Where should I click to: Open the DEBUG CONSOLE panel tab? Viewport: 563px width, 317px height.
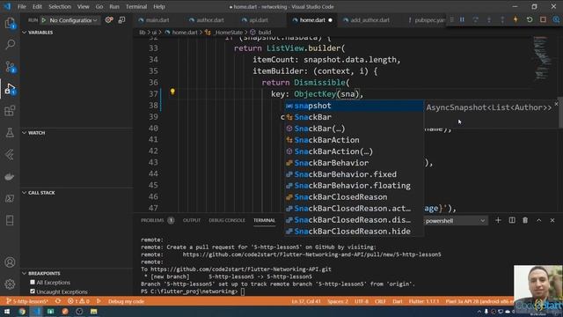tap(227, 220)
